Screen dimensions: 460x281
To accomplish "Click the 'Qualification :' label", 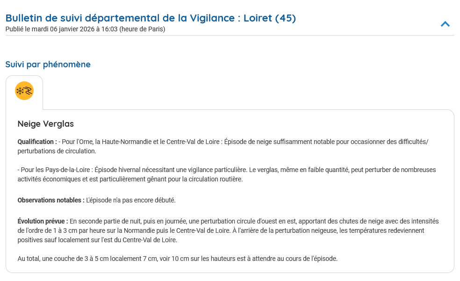I will (x=37, y=142).
